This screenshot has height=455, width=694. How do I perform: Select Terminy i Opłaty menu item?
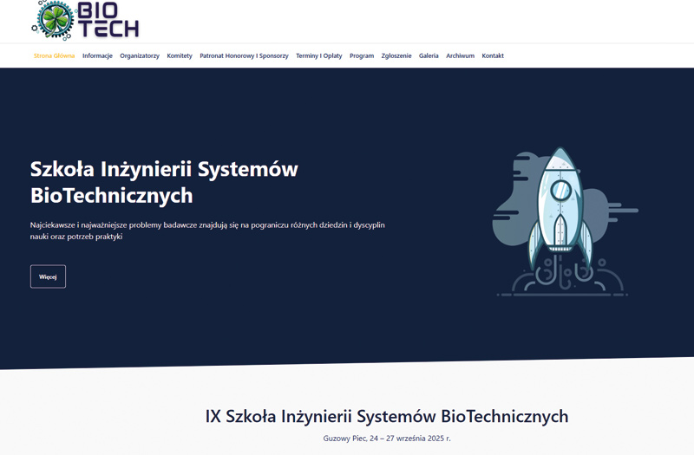point(319,55)
